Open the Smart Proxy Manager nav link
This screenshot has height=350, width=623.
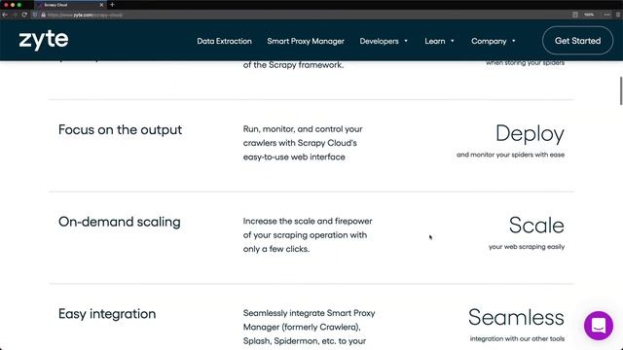click(306, 41)
